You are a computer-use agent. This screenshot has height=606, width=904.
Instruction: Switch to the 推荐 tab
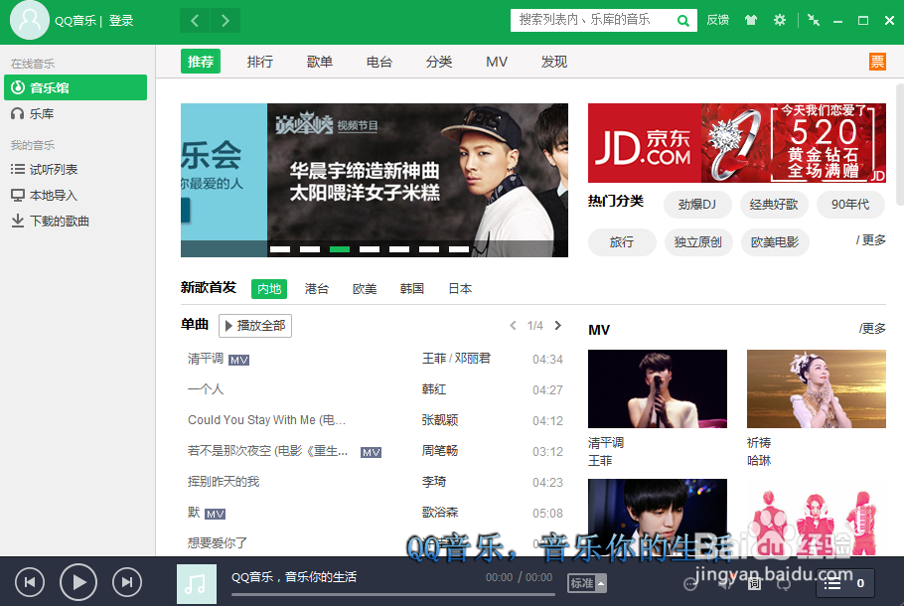201,62
